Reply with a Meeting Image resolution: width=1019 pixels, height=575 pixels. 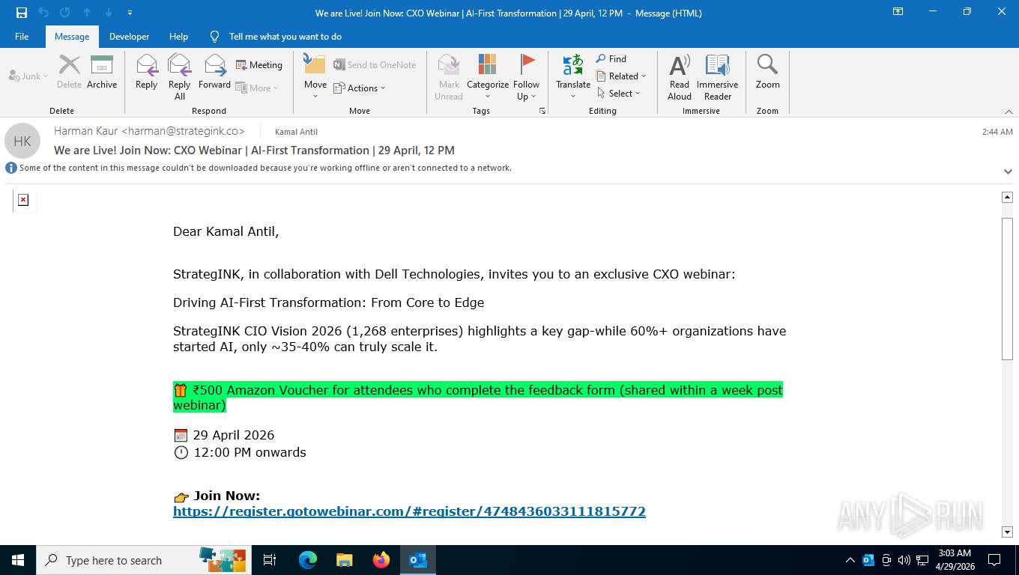tap(259, 65)
